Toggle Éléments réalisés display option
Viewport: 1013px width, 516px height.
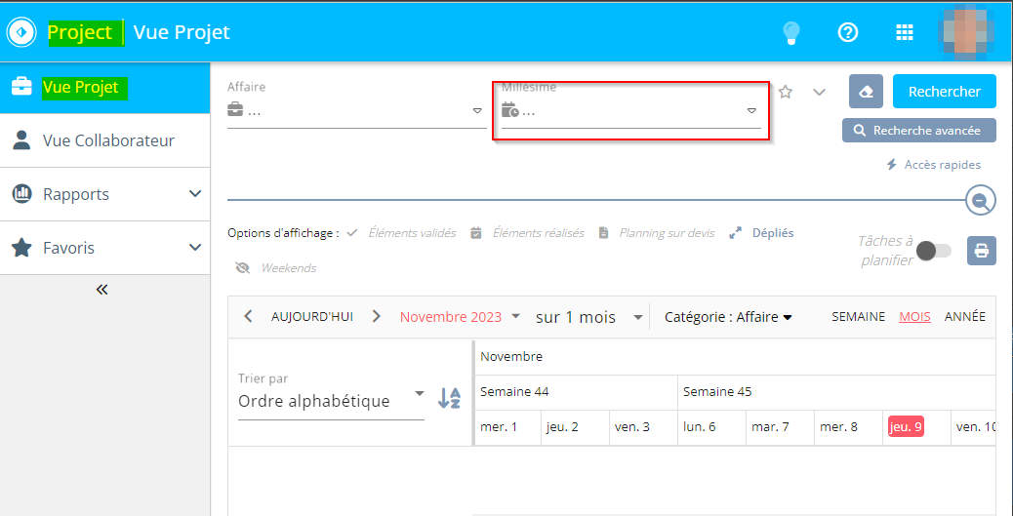(527, 233)
